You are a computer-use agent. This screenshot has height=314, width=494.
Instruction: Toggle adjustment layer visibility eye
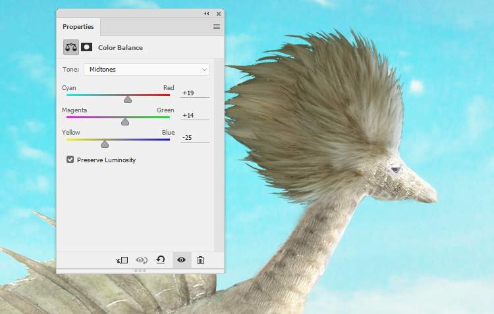point(181,260)
